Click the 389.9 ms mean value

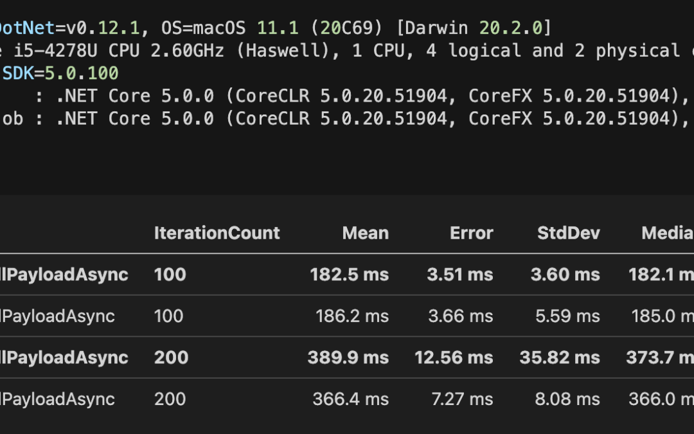(348, 357)
